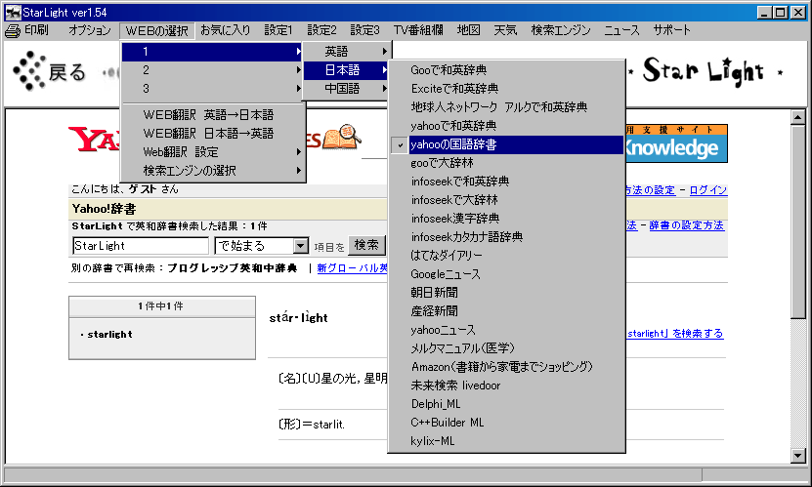Open the 天気 menu

tap(505, 30)
